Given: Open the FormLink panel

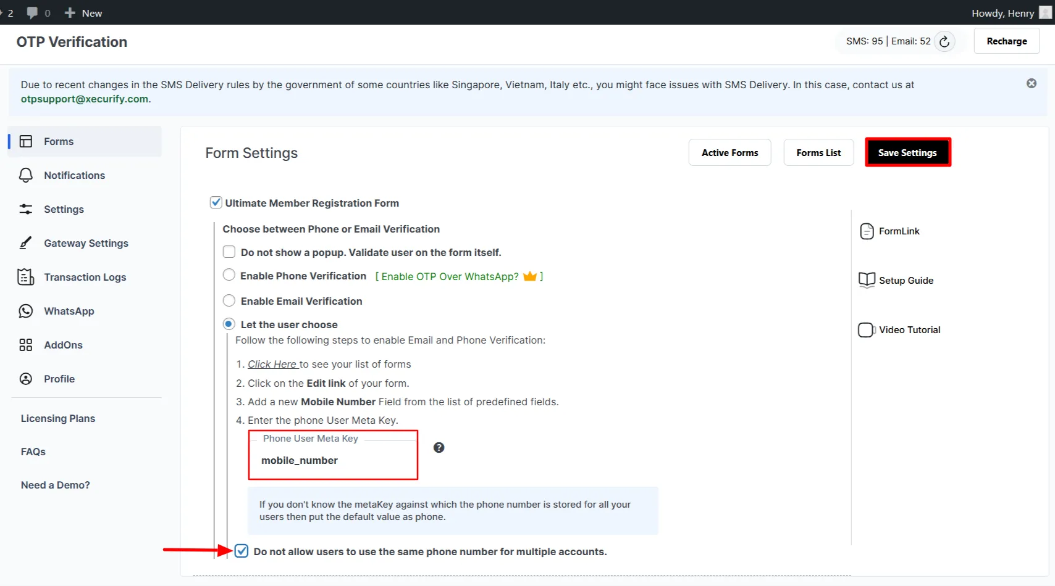Looking at the screenshot, I should (899, 231).
